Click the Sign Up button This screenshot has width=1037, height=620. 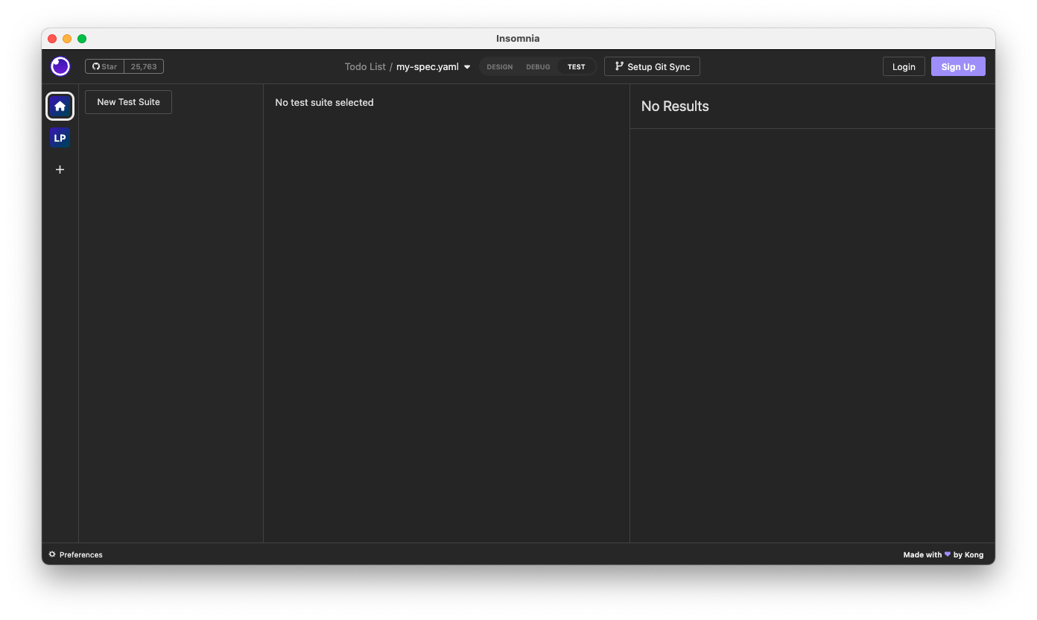coord(958,66)
